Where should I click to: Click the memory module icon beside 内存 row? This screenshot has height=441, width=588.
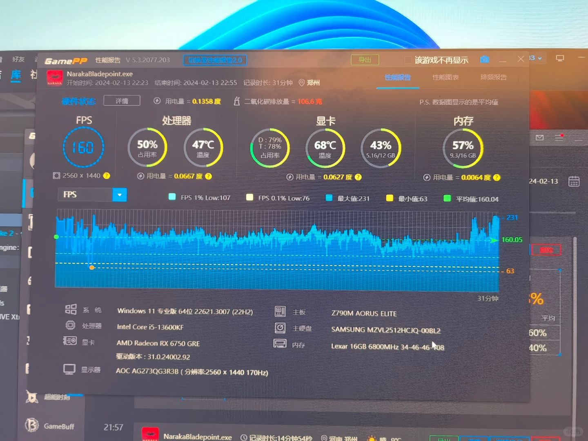[280, 344]
